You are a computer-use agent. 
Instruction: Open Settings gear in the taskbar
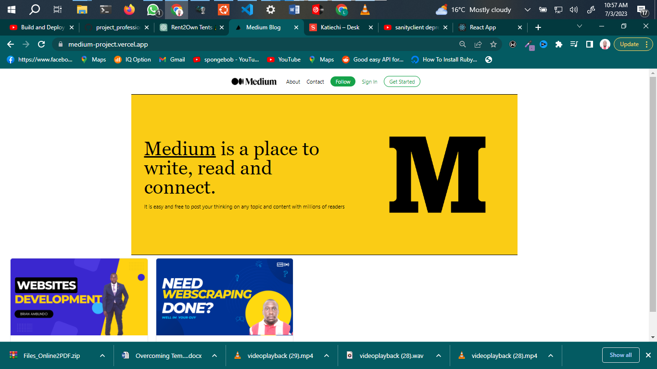271,9
